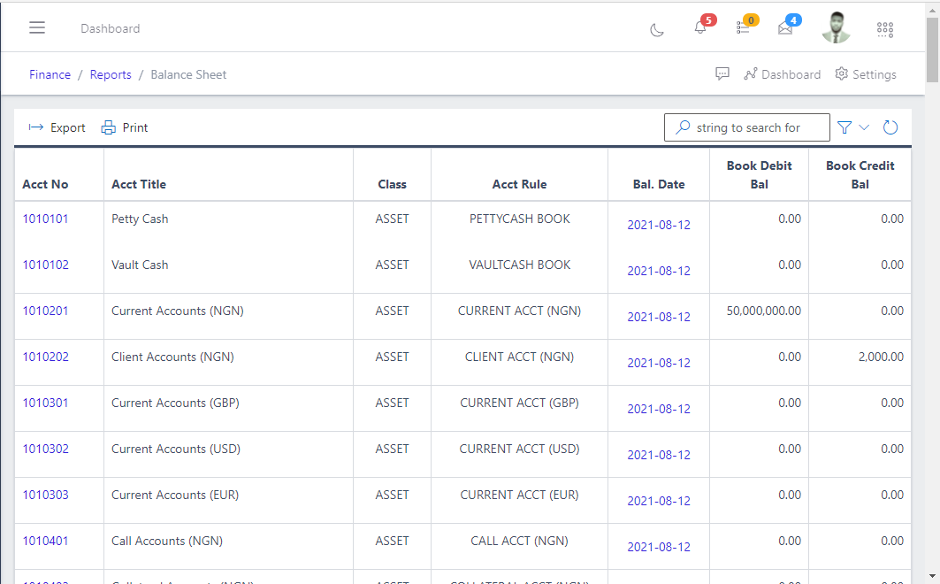Open account 1010401 link
Image resolution: width=940 pixels, height=584 pixels.
pyautogui.click(x=45, y=541)
